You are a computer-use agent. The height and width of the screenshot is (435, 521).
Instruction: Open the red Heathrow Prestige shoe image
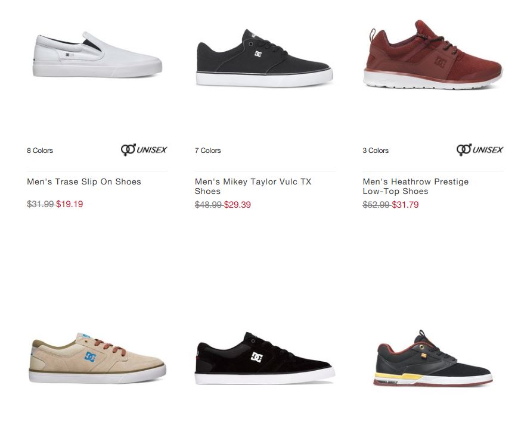click(x=433, y=55)
